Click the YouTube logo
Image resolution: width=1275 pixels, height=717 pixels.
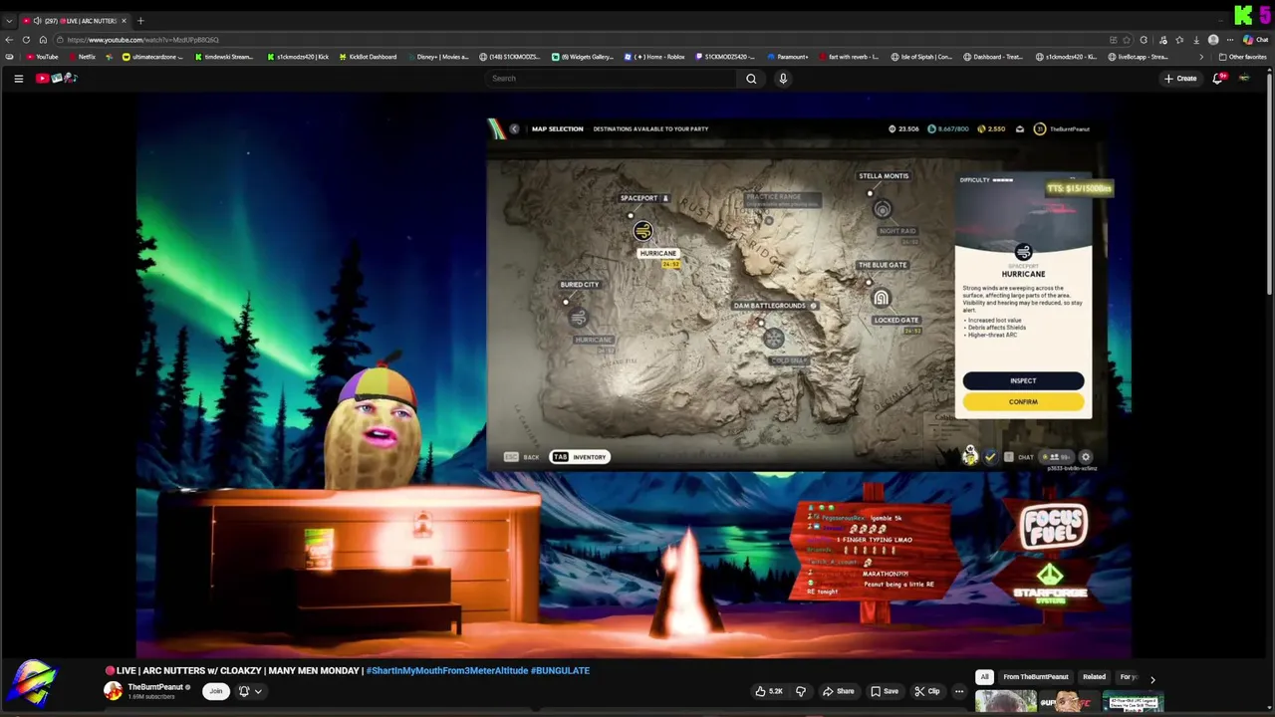tap(56, 78)
